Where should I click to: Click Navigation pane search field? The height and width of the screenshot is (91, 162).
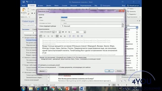coord(29,25)
